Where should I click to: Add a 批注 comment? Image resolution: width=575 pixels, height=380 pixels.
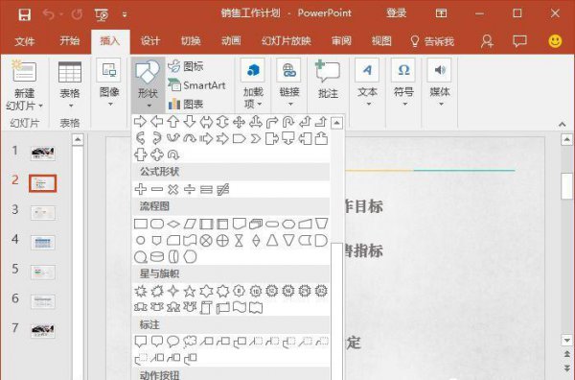[328, 80]
